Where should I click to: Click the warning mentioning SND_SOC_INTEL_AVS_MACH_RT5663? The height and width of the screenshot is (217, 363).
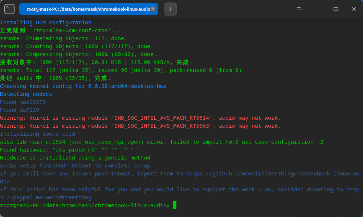pos(140,126)
